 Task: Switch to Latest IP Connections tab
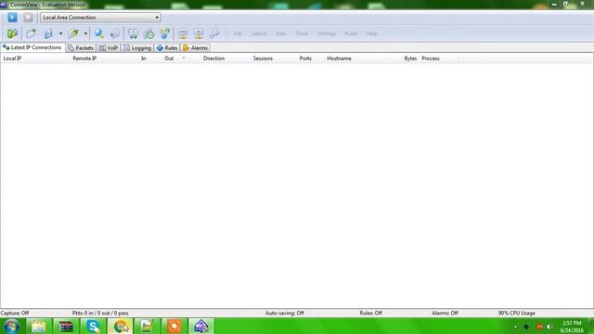[32, 47]
